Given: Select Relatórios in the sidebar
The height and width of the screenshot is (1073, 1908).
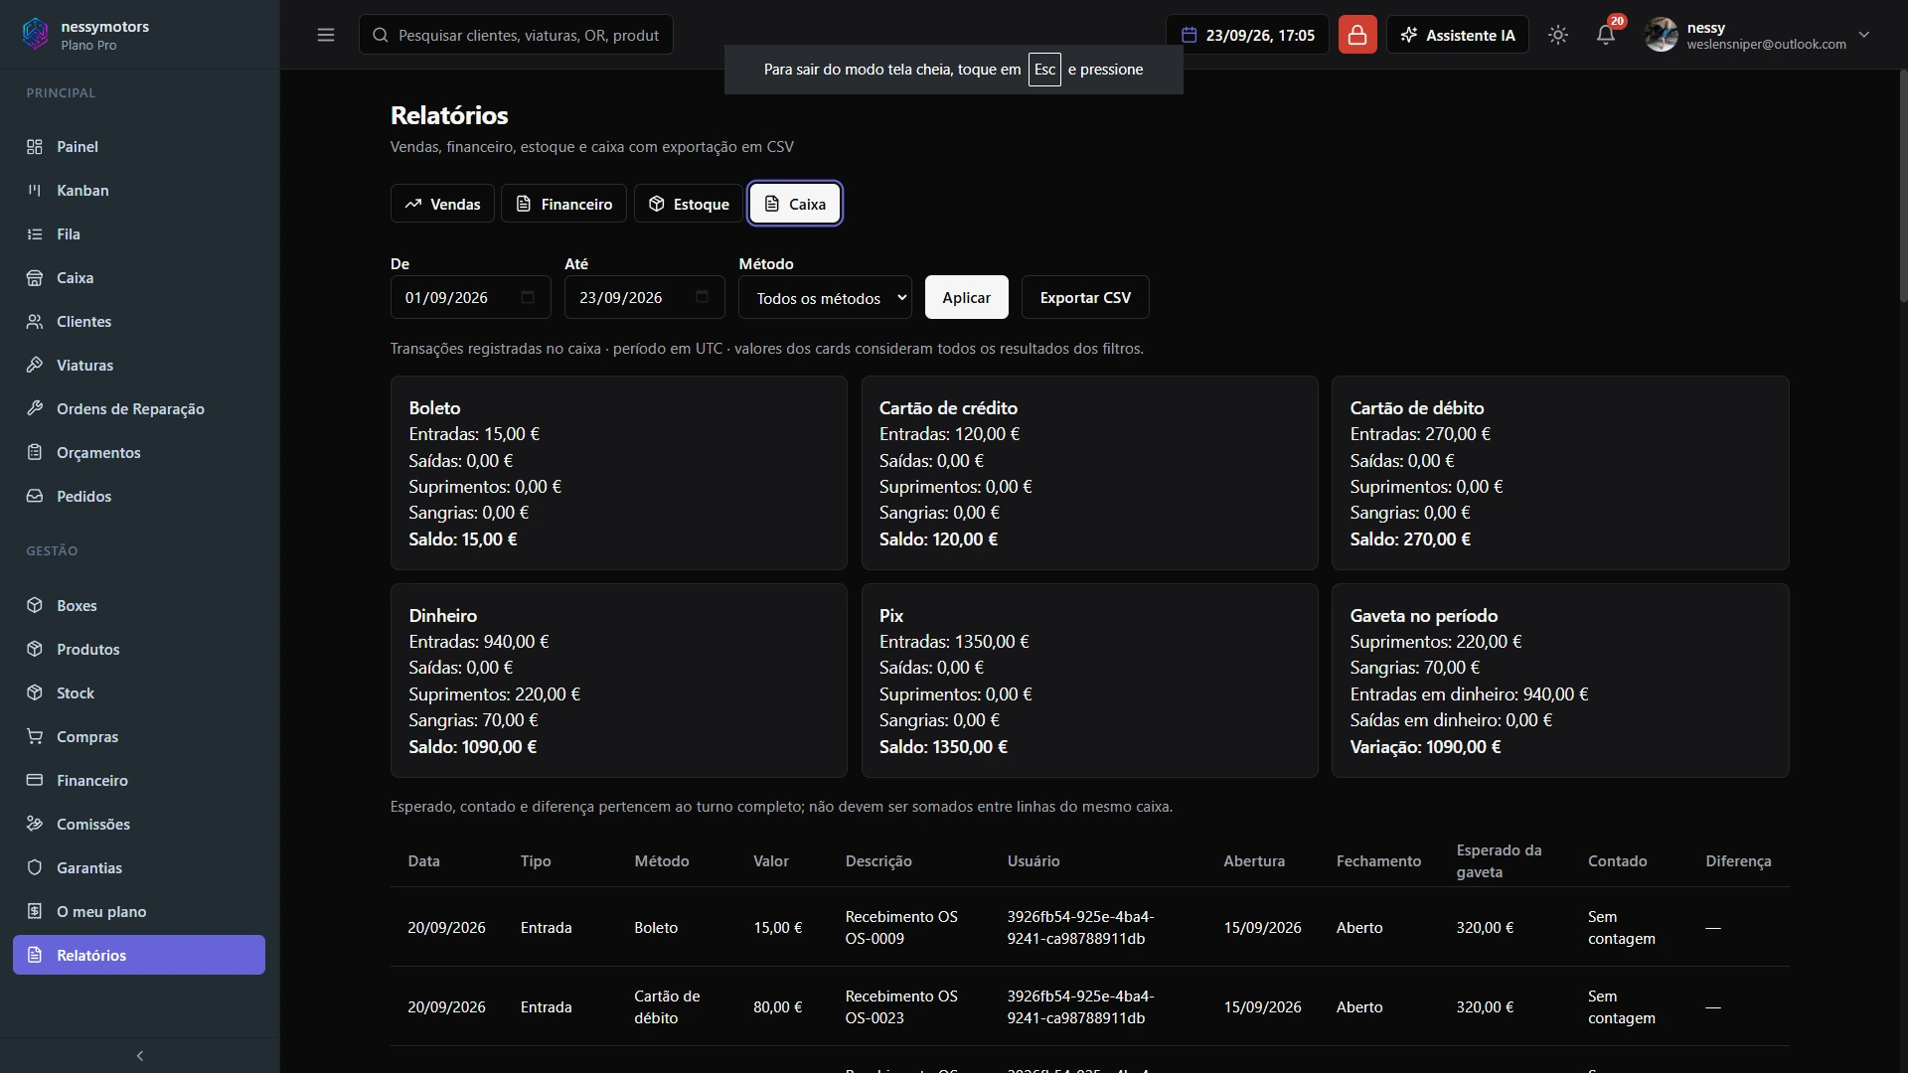Looking at the screenshot, I should 139,956.
